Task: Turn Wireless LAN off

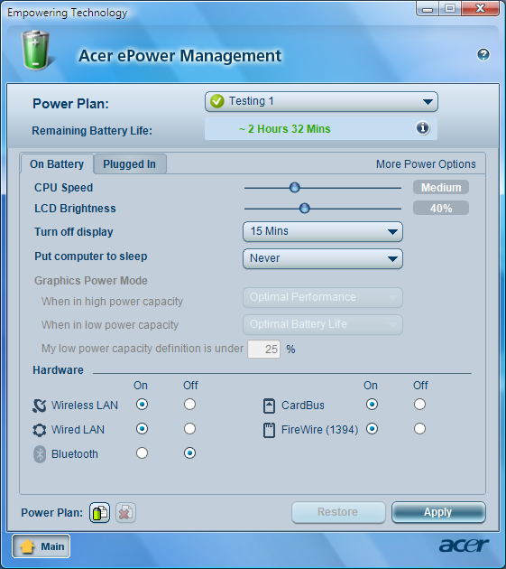Action: pos(189,405)
